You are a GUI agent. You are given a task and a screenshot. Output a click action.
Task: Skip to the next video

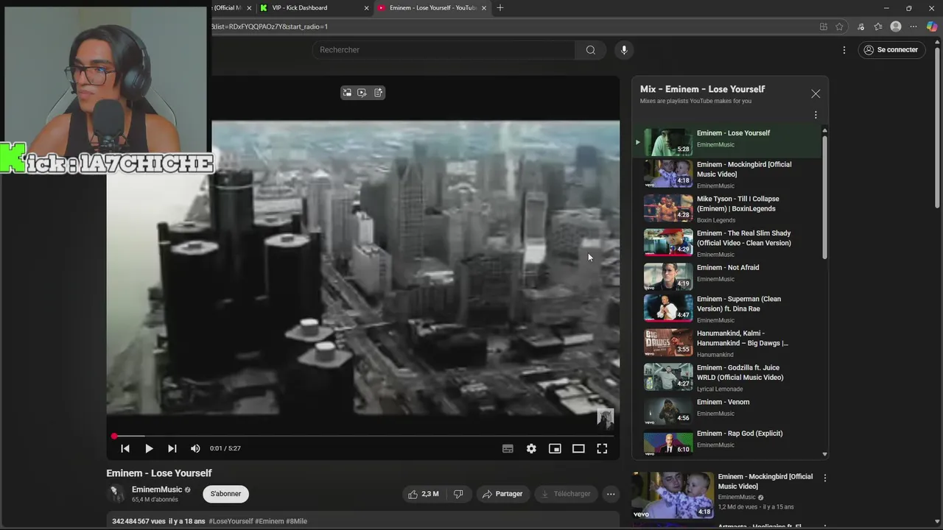172,448
